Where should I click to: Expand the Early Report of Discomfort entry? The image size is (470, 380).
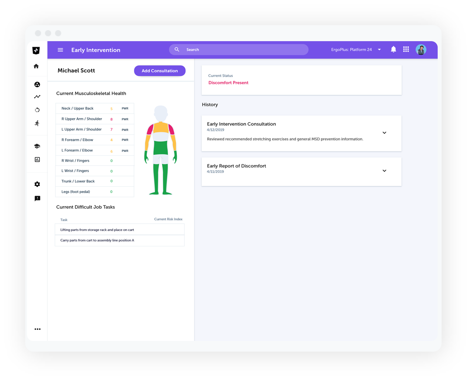[x=384, y=171]
